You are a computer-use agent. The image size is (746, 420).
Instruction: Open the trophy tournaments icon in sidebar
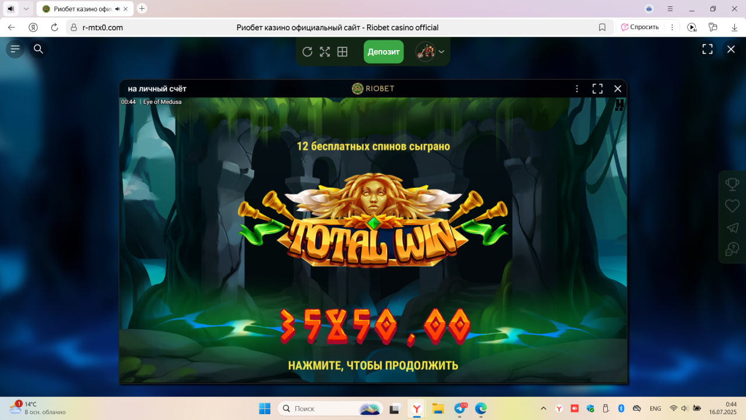click(x=732, y=184)
